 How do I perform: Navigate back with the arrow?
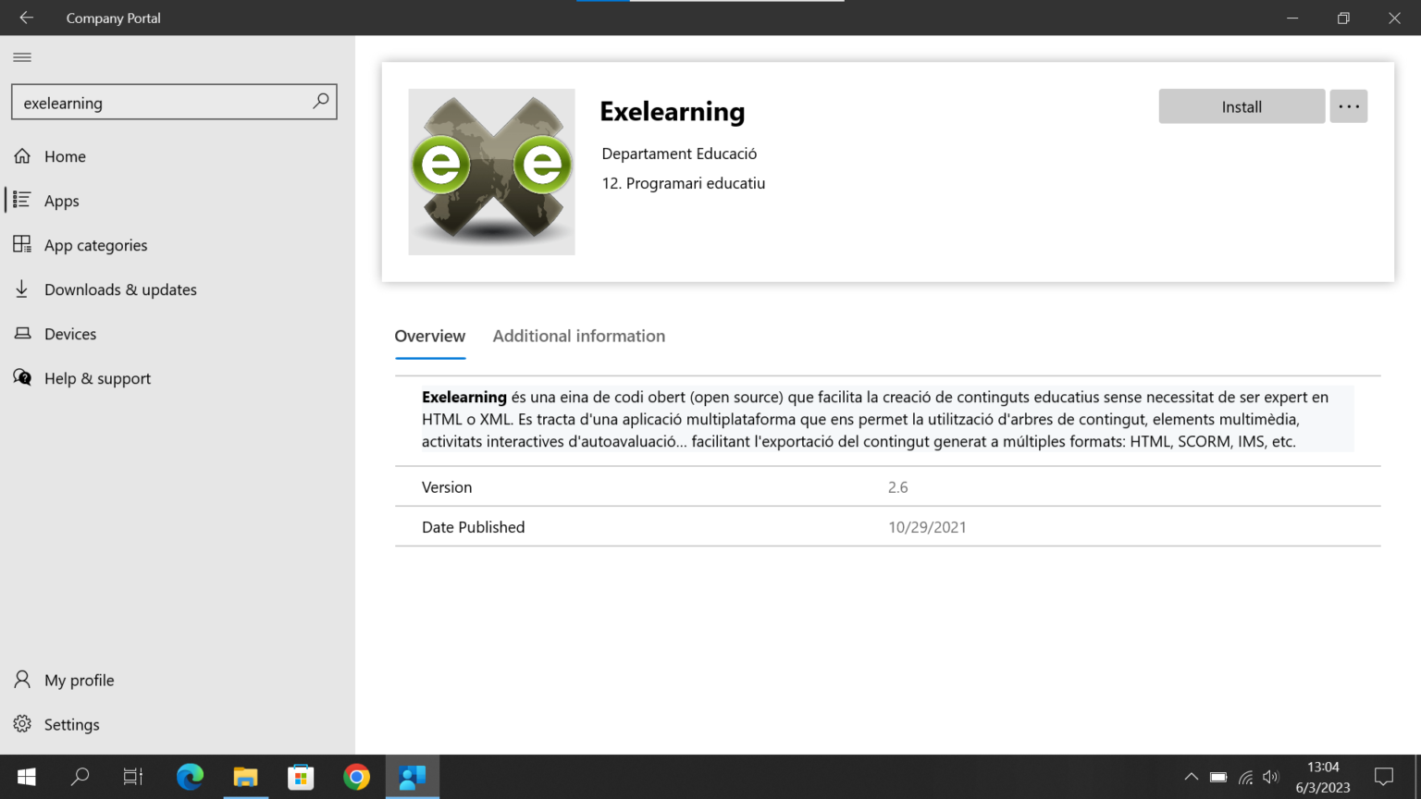point(26,18)
